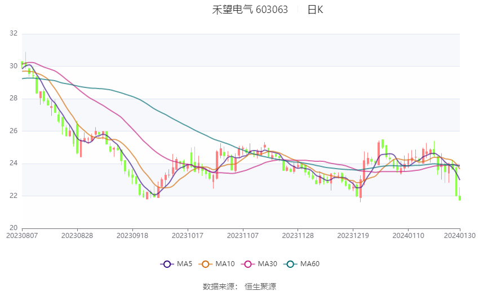The height and width of the screenshot is (291, 479).
Task: Click the 20240130 date axis label
Action: 460,236
